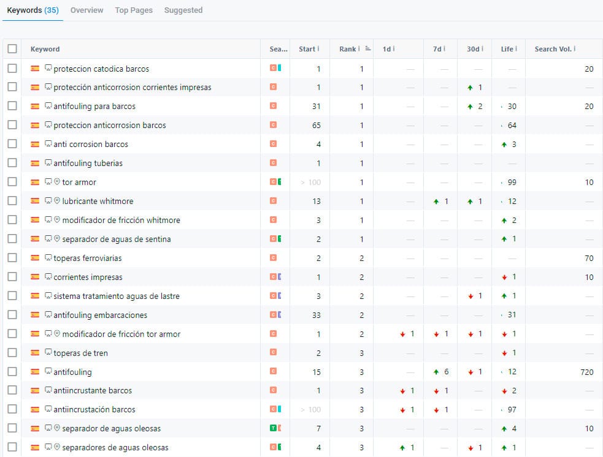Click Life value 99 in tor armor row
The image size is (603, 457).
point(512,182)
